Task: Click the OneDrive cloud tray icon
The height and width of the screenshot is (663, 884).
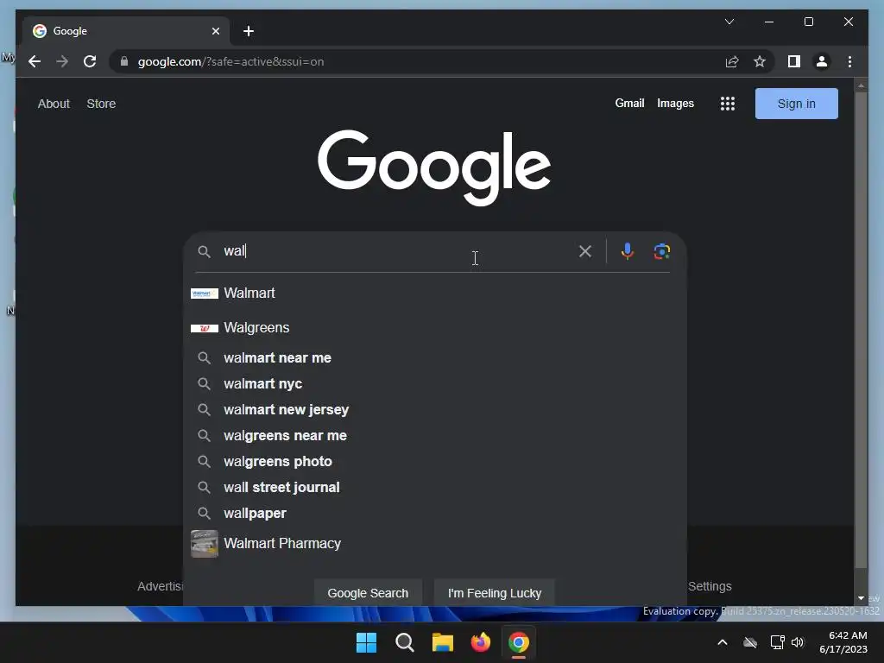Action: 750,642
